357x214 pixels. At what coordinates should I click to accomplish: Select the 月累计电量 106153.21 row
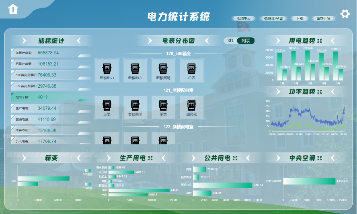51,64
